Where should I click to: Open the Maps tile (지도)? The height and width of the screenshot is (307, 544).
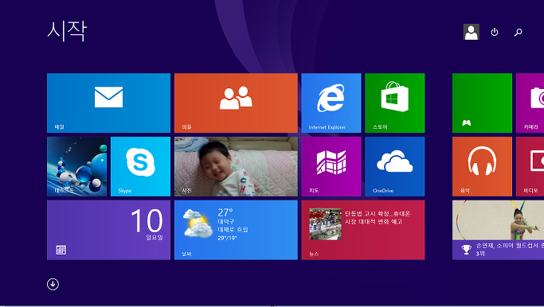[331, 167]
